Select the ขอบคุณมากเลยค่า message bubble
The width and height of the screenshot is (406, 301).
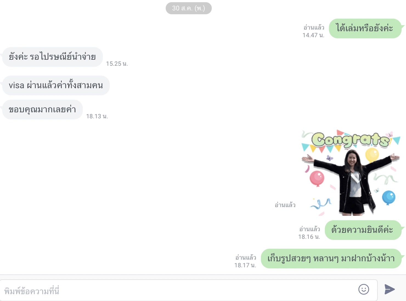pos(43,110)
